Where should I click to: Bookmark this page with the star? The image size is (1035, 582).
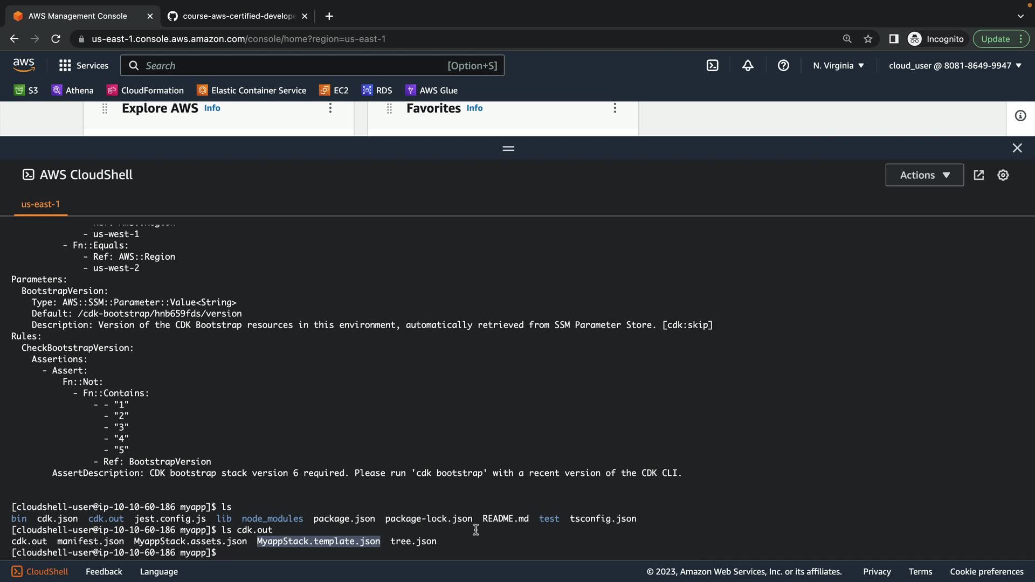pyautogui.click(x=868, y=39)
